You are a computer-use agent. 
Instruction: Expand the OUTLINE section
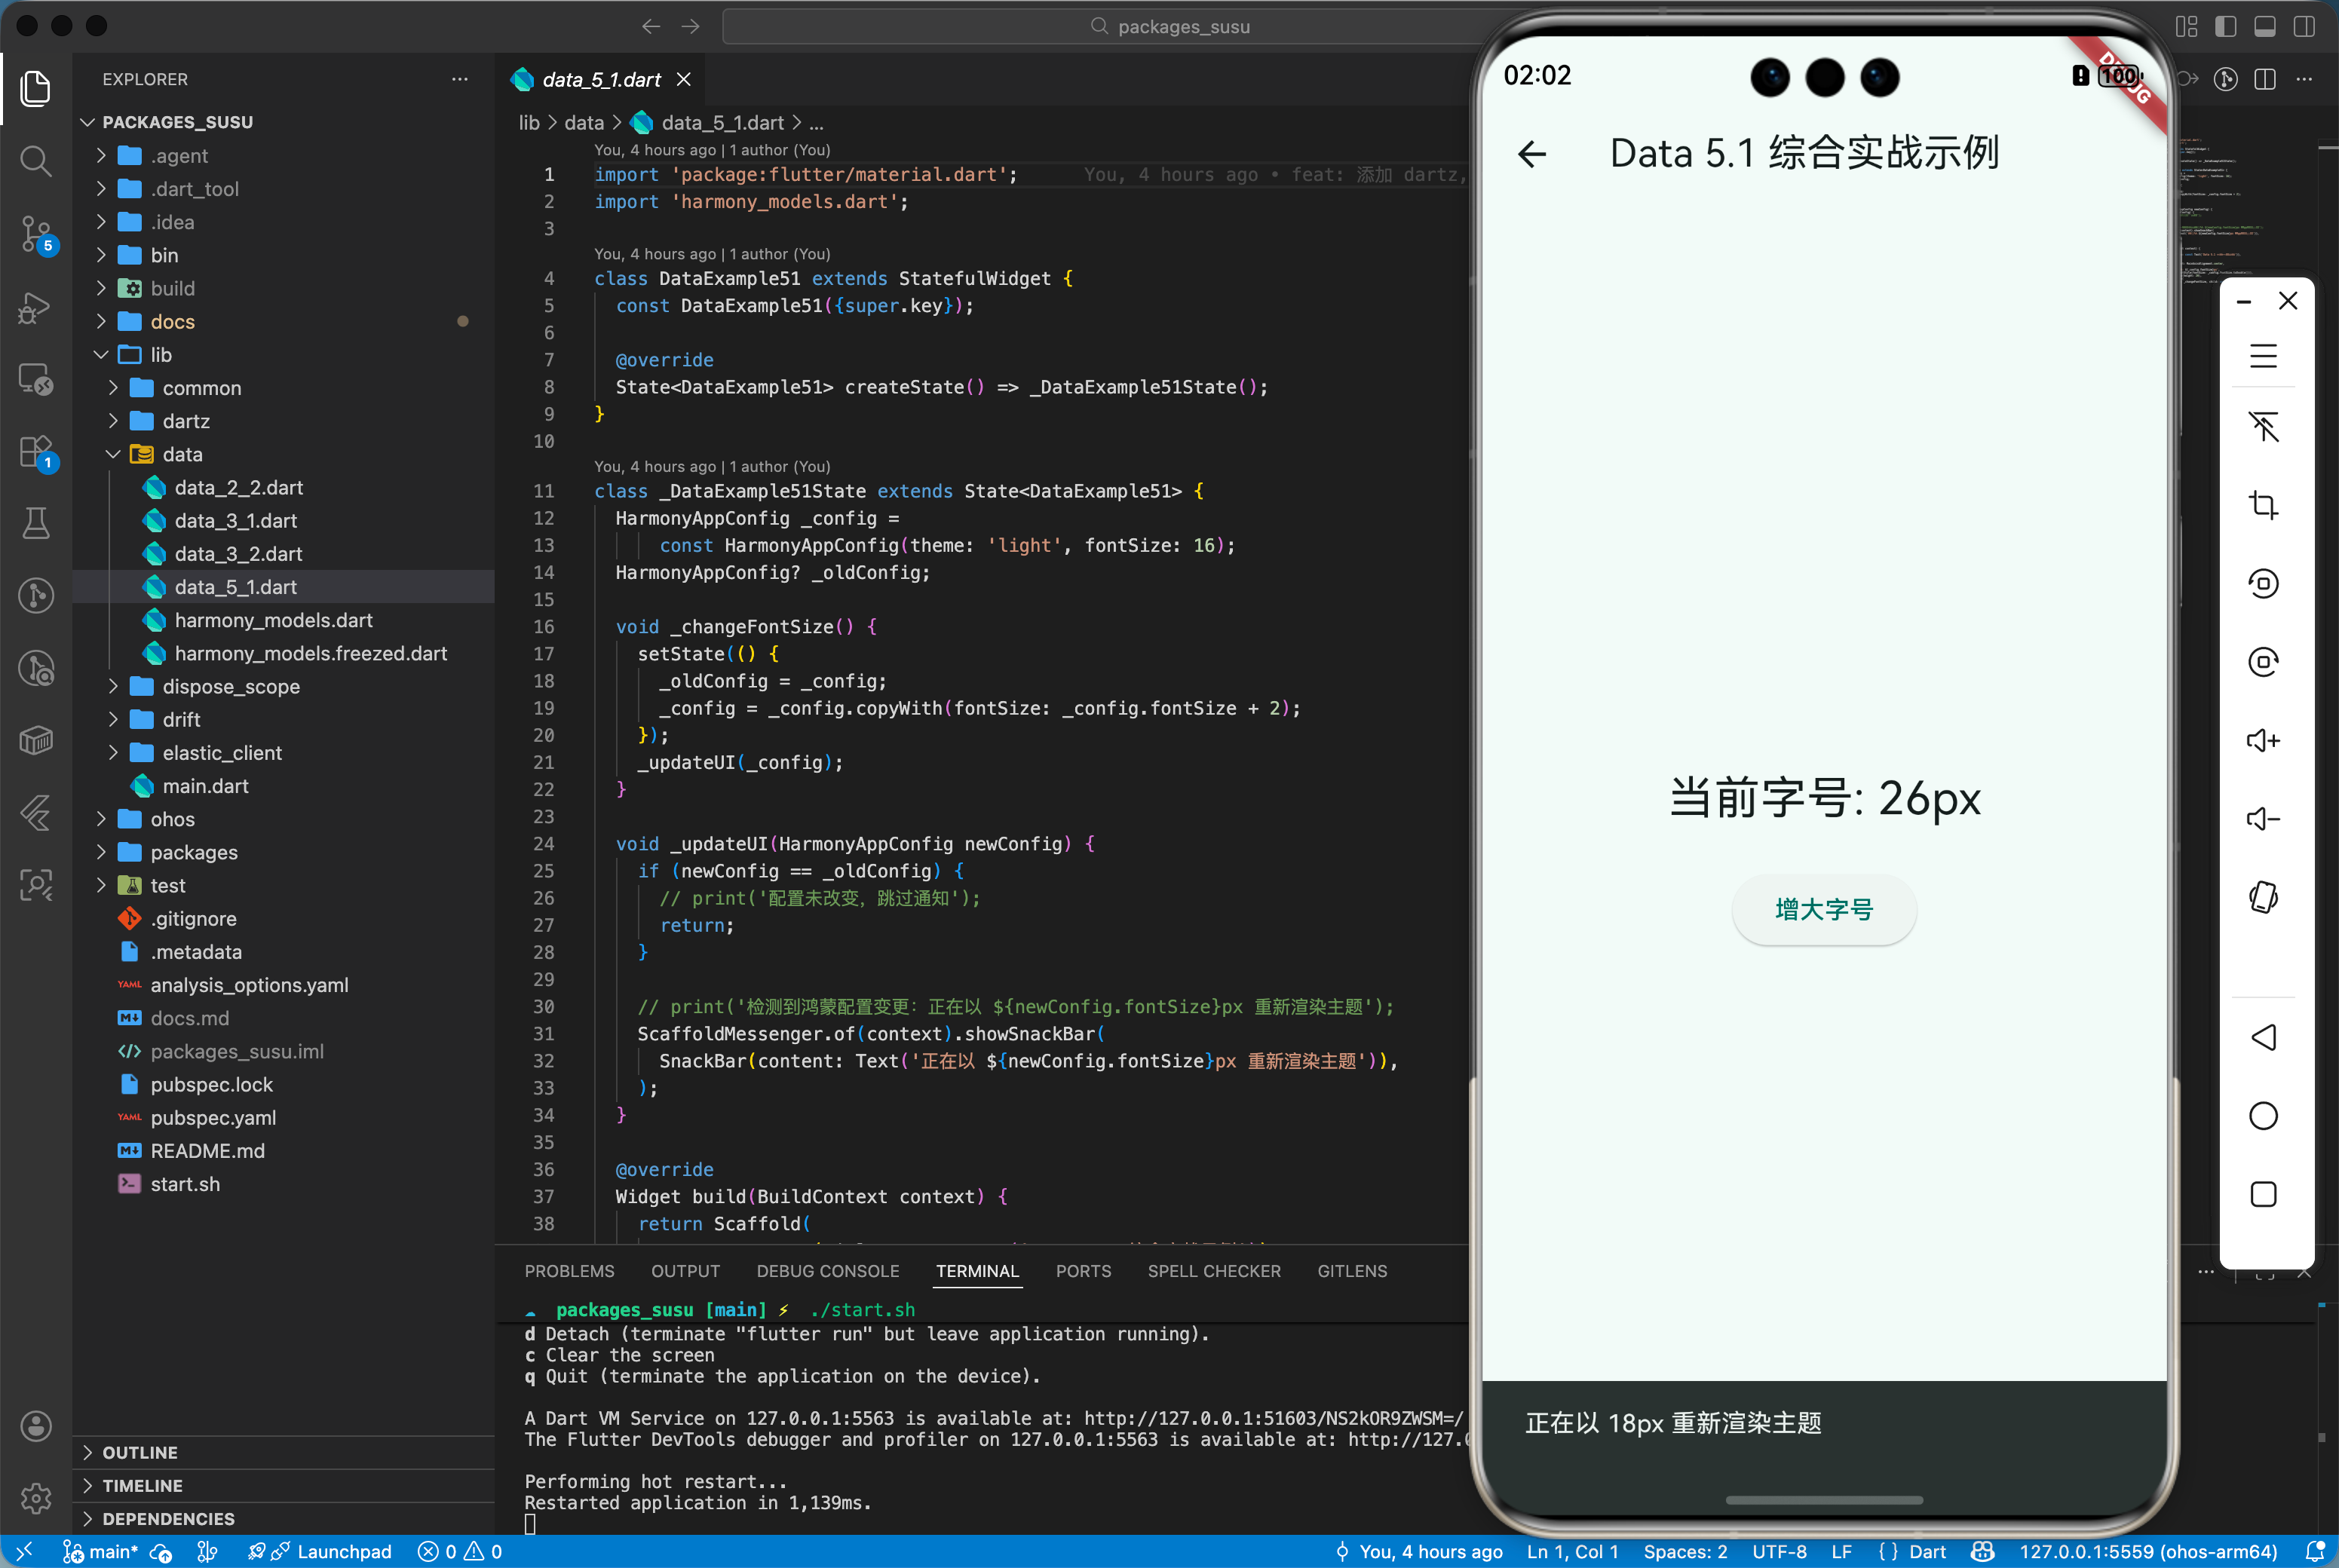tap(140, 1452)
